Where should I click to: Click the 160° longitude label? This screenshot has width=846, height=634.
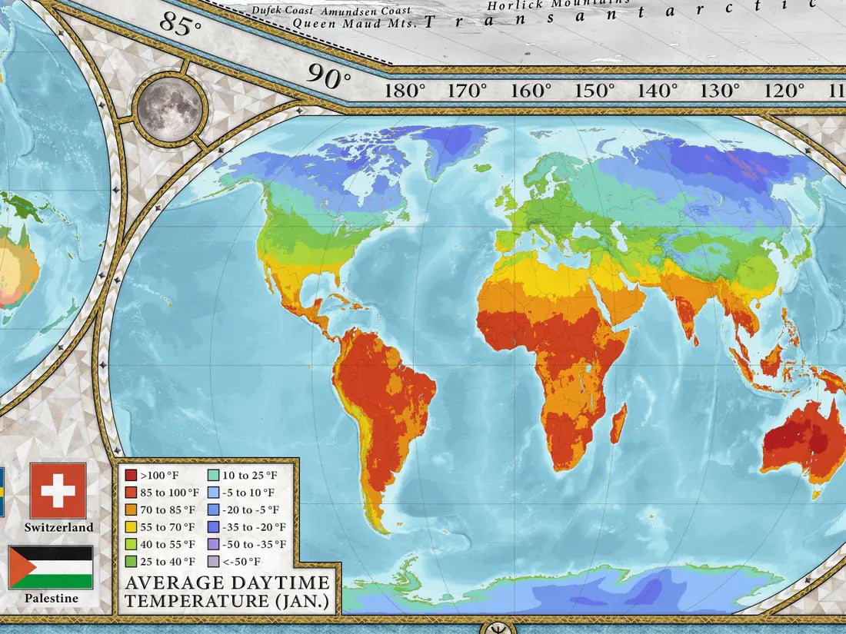click(x=531, y=90)
